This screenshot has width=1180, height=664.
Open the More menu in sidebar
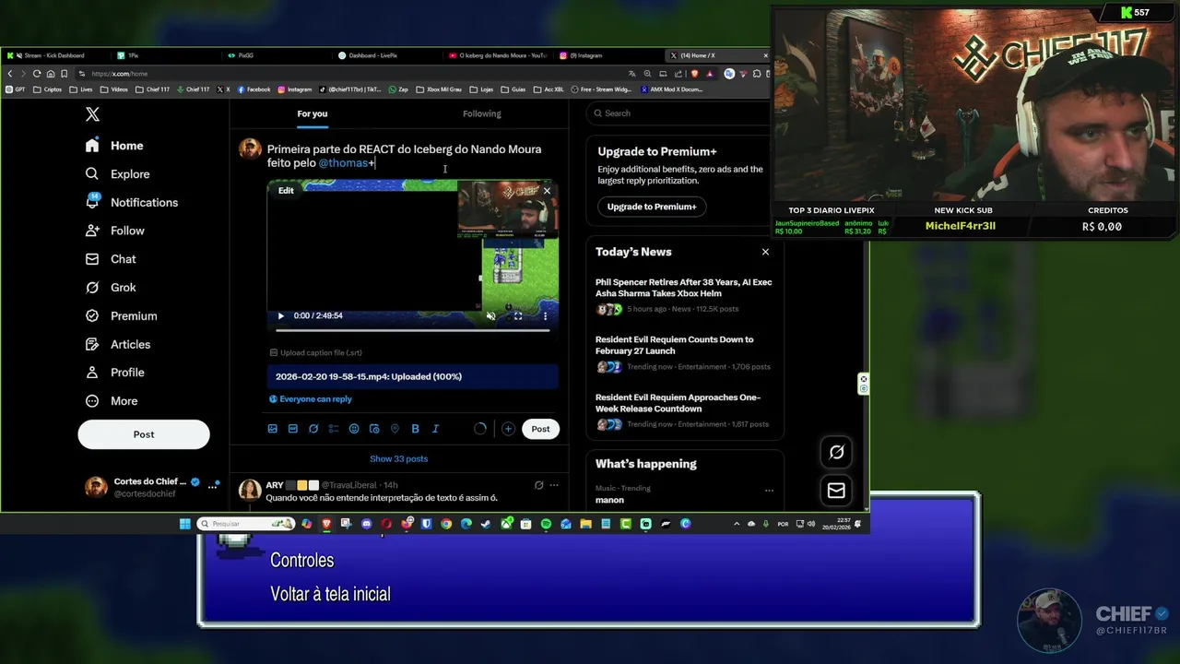coord(112,401)
